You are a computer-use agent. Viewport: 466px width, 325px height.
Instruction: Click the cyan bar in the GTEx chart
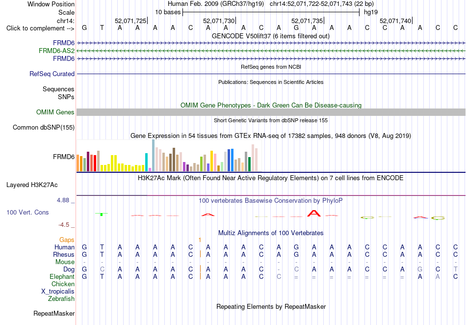click(x=147, y=162)
